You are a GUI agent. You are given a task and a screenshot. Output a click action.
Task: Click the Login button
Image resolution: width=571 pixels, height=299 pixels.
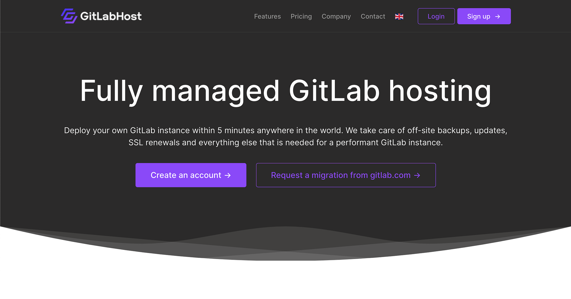click(436, 16)
